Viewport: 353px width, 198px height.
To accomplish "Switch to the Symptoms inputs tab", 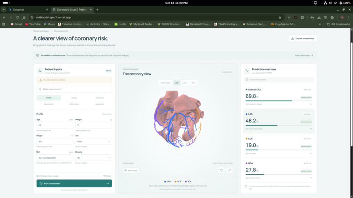I will pos(99,98).
